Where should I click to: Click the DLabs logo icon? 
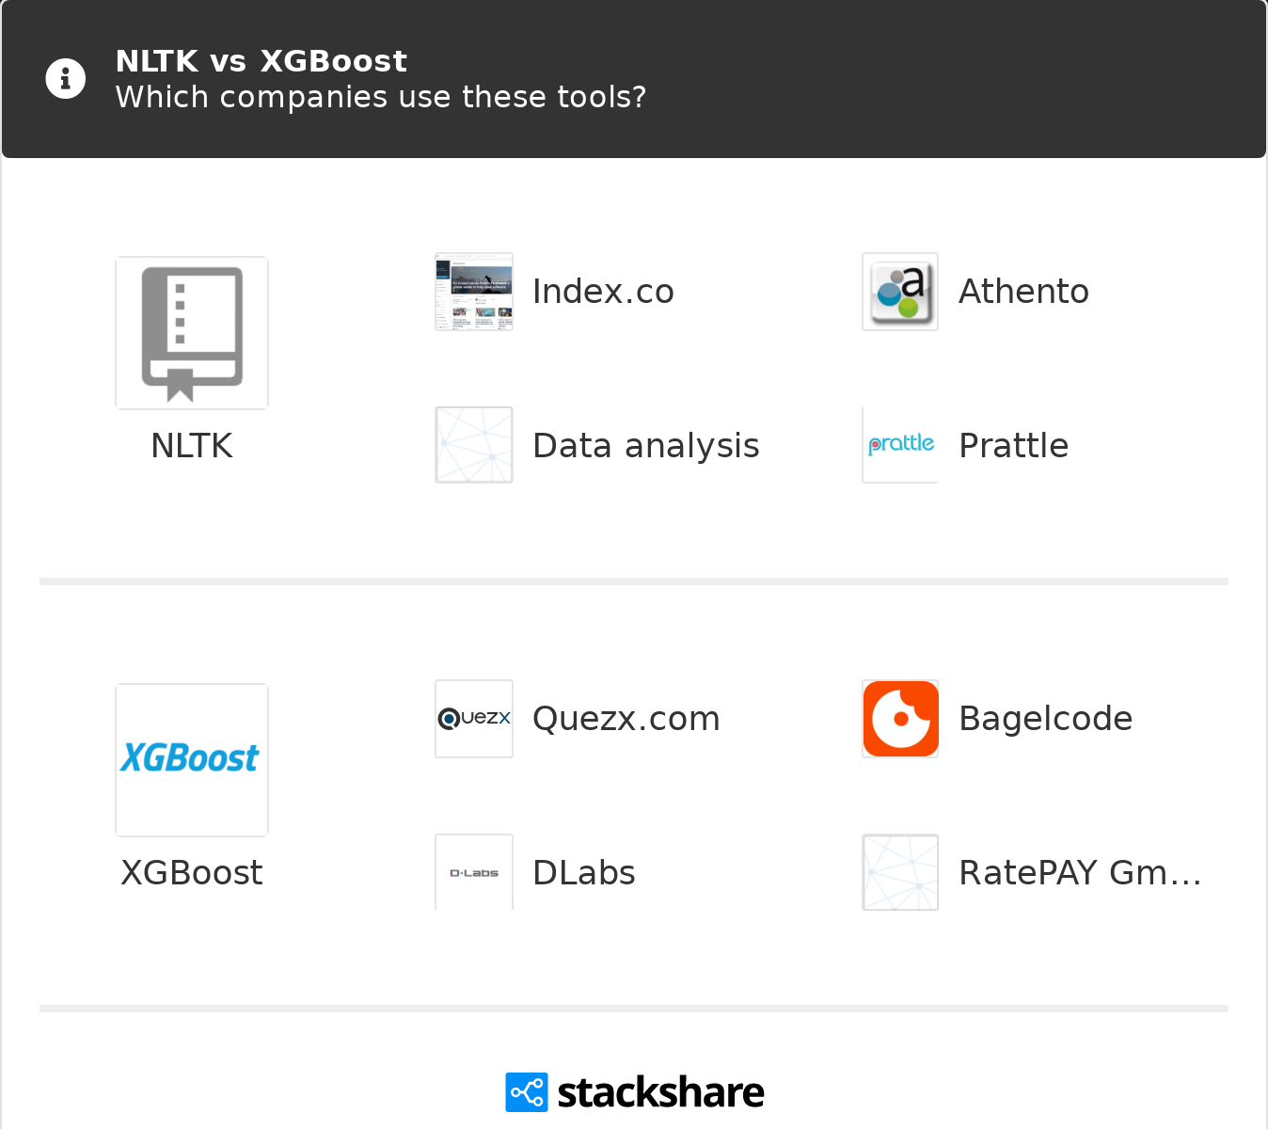pyautogui.click(x=474, y=872)
